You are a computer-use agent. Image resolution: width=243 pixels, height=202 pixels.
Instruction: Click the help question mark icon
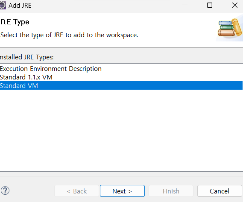(5, 190)
